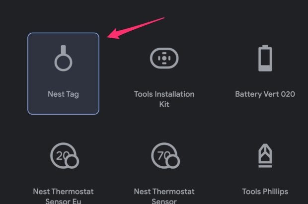Click the "Nest Tag" text label
Image resolution: width=308 pixels, height=204 pixels.
[x=63, y=94]
